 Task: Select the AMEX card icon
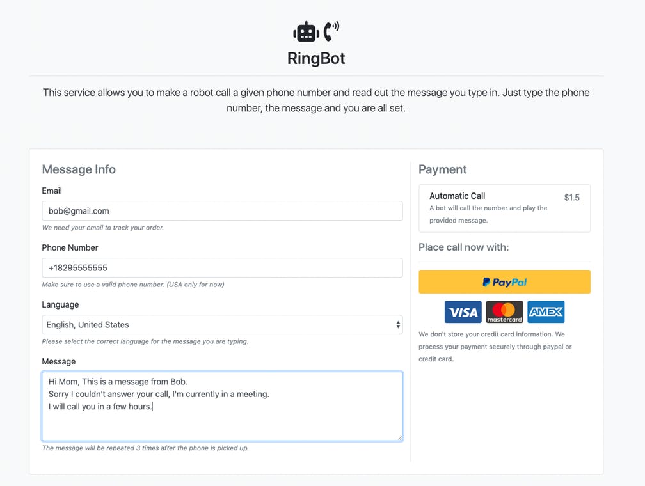point(546,312)
